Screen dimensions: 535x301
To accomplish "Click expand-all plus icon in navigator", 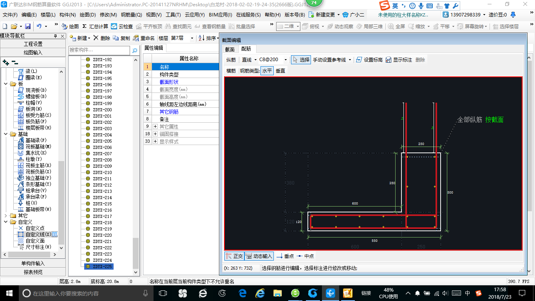I will point(5,62).
